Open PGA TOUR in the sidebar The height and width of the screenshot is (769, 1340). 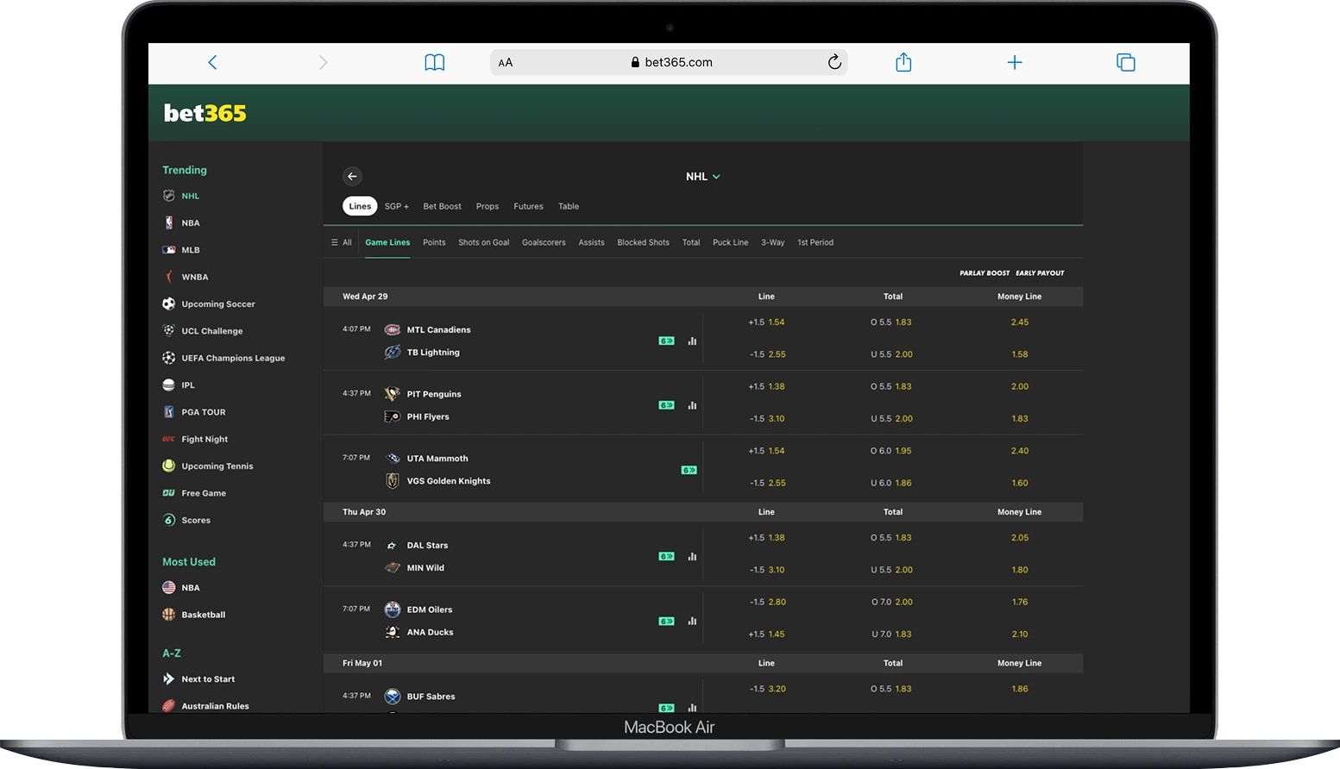pos(204,412)
